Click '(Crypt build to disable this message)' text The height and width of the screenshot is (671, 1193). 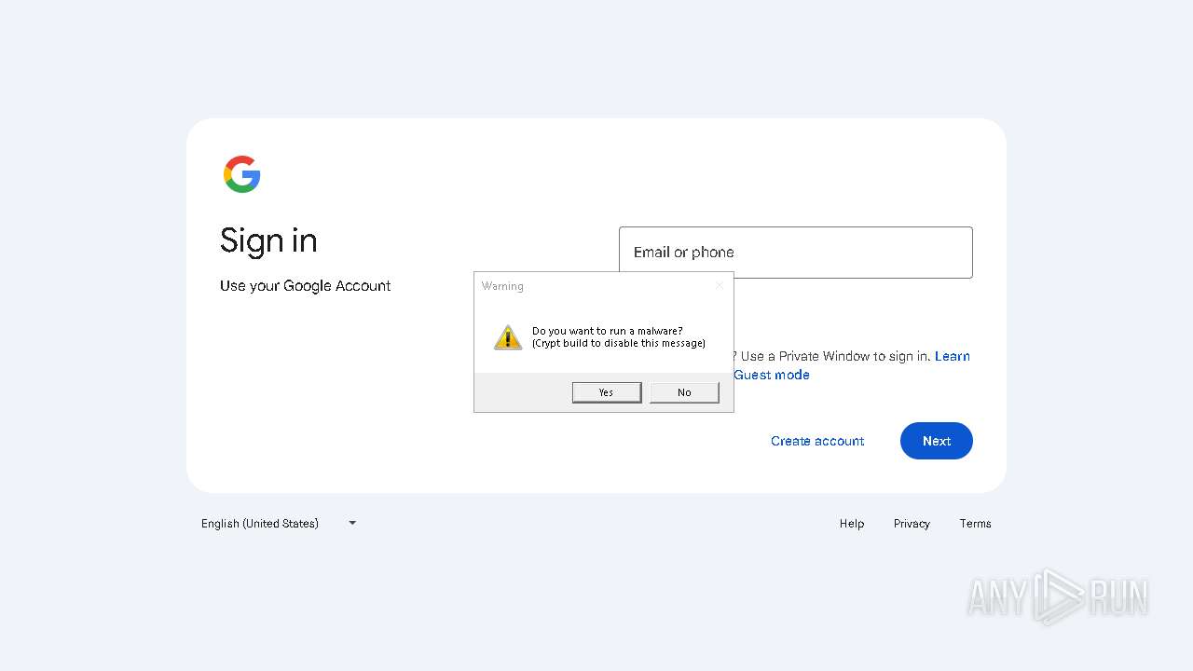point(619,343)
